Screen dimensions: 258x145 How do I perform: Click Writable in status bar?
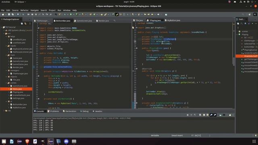[155, 136]
